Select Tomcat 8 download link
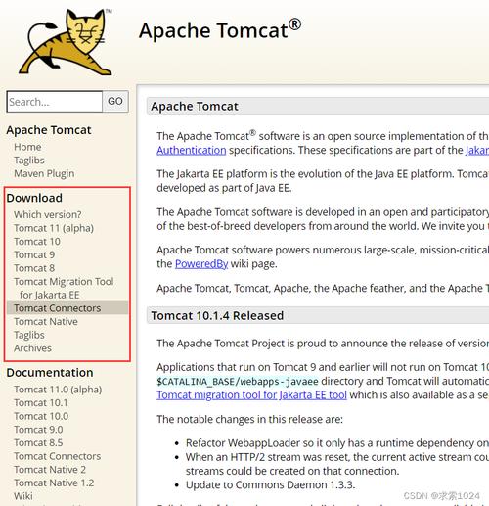489x506 pixels. 34,268
